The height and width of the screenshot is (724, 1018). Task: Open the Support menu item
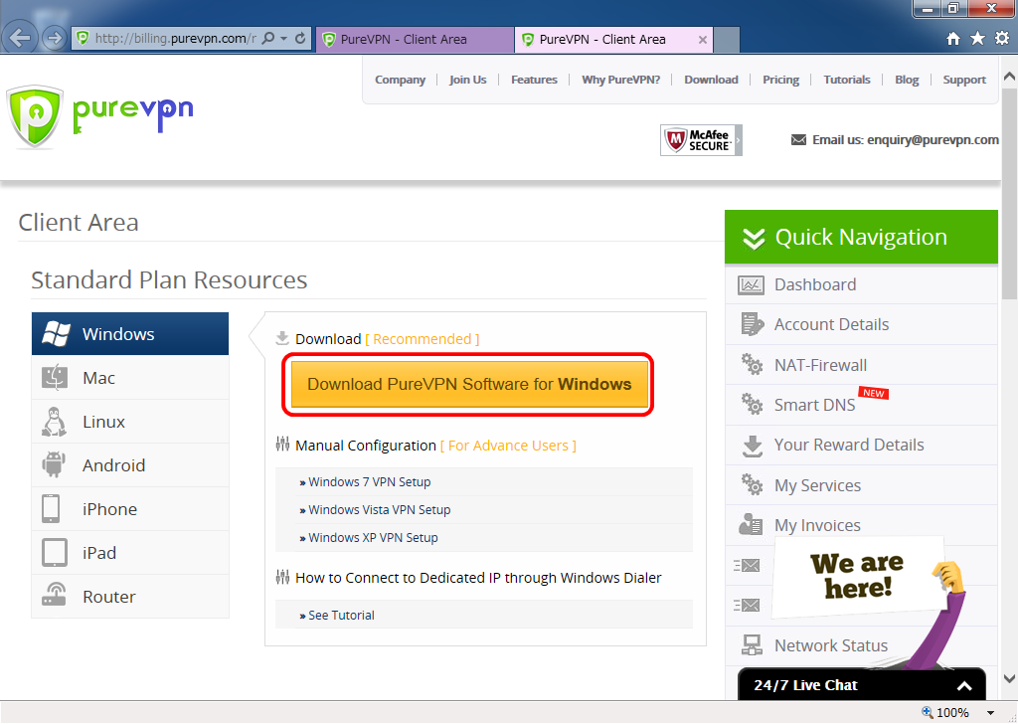[964, 80]
